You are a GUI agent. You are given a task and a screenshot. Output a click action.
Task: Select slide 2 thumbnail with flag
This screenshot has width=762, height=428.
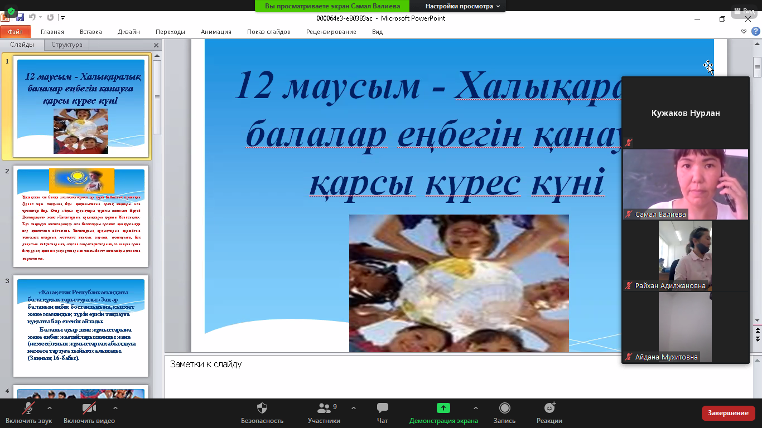(81, 216)
